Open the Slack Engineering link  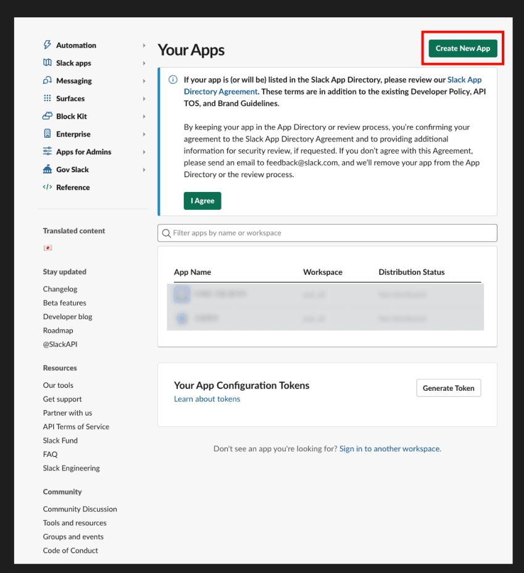pyautogui.click(x=71, y=468)
